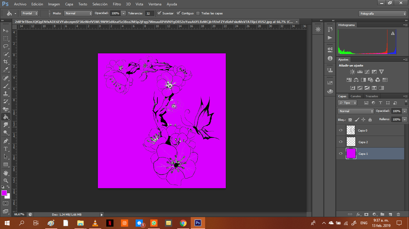This screenshot has width=409, height=229.
Task: Select the Clone Stamp tool
Action: pyautogui.click(x=6, y=94)
